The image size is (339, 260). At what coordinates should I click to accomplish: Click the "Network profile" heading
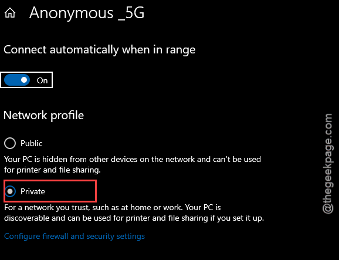click(x=43, y=115)
